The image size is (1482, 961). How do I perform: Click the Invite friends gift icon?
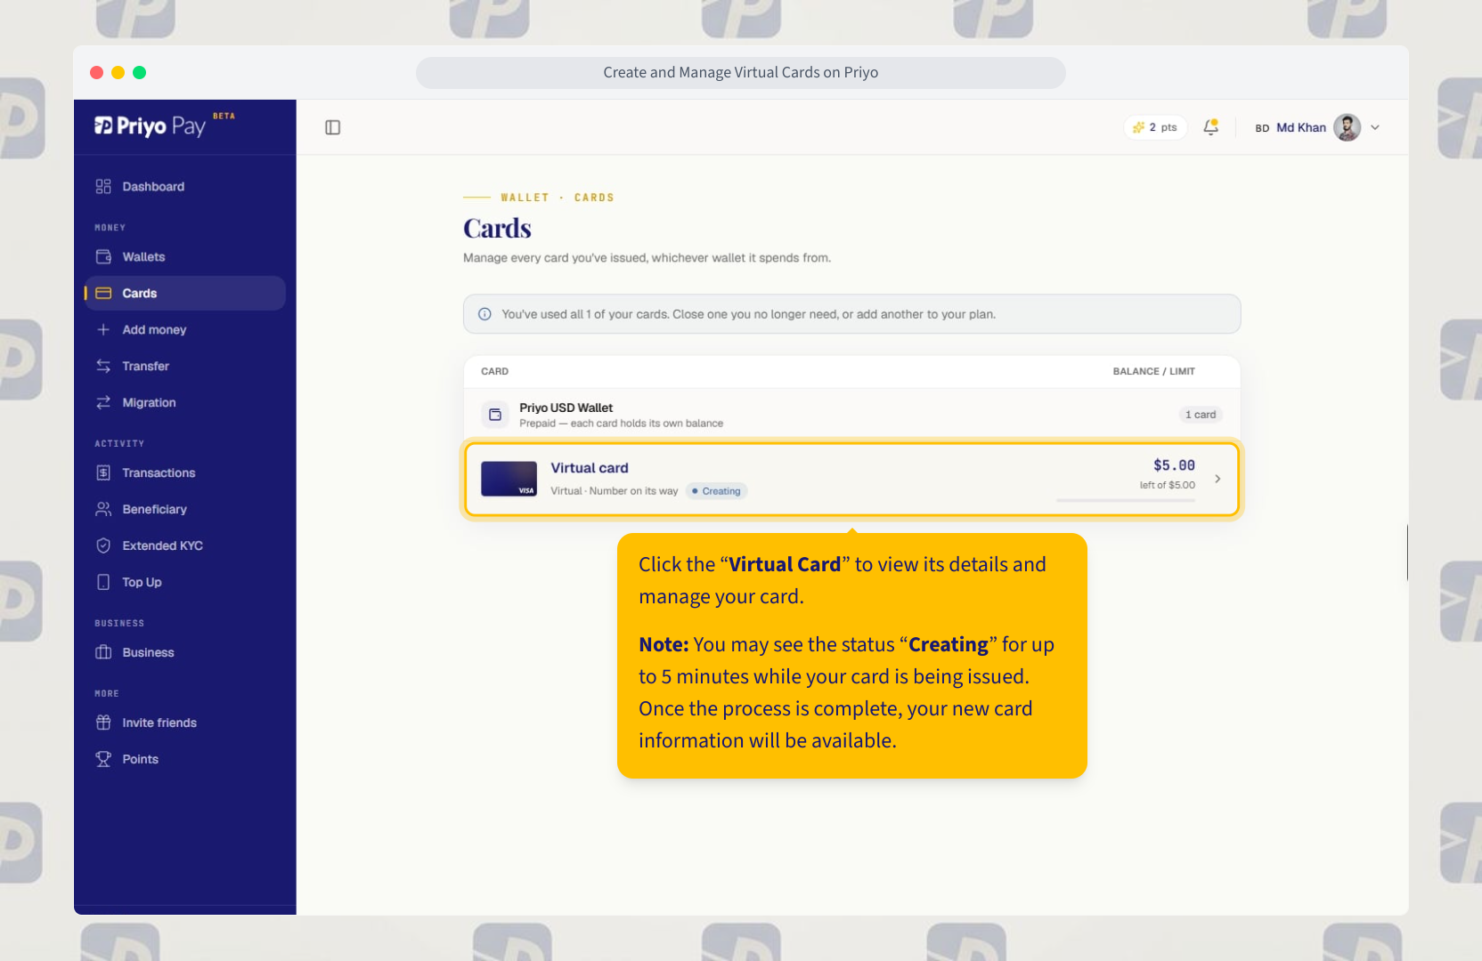103,723
